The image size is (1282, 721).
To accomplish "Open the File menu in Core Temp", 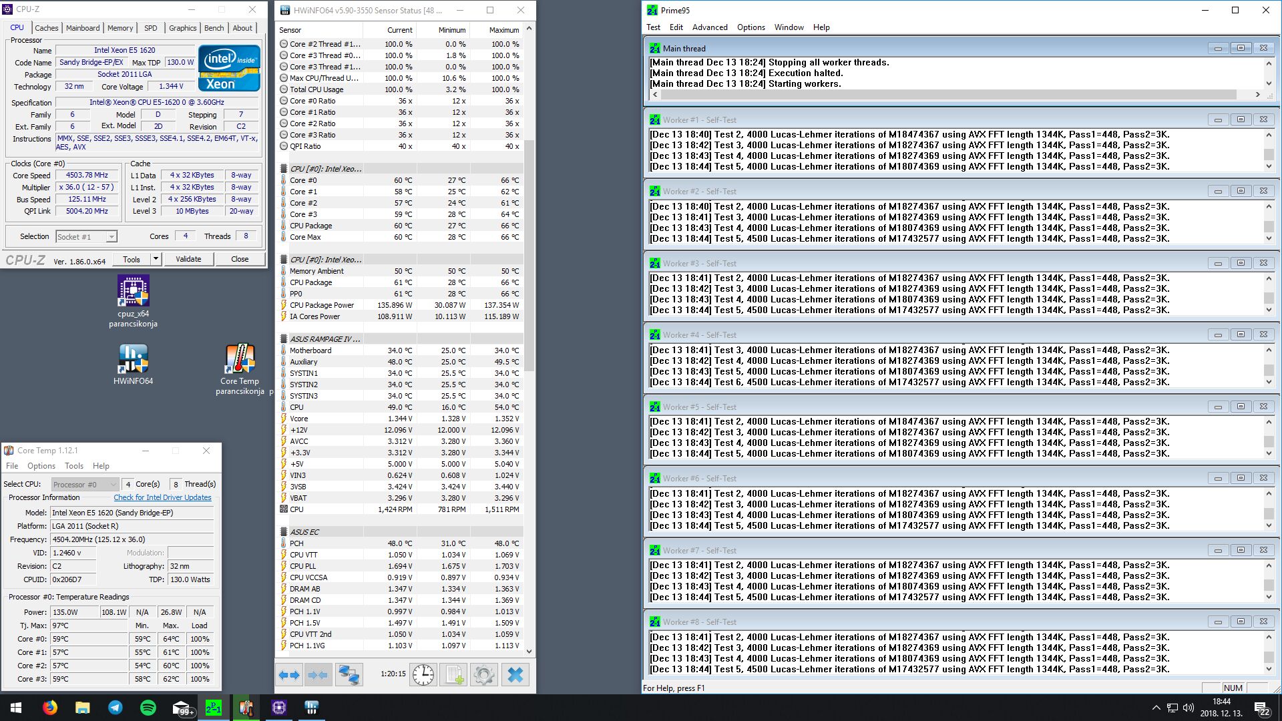I will coord(12,466).
